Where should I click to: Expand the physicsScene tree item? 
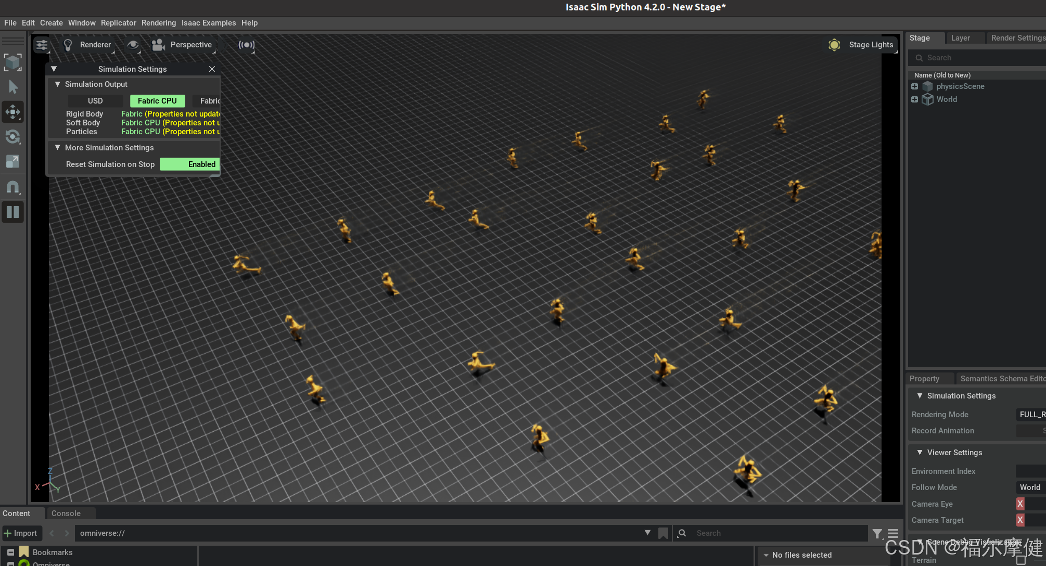point(914,86)
